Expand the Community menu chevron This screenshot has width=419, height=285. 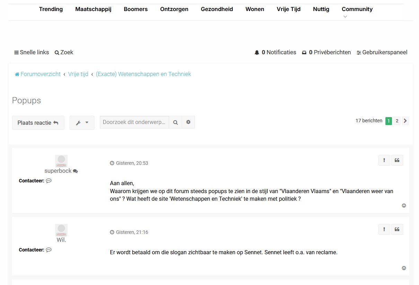[x=345, y=17]
